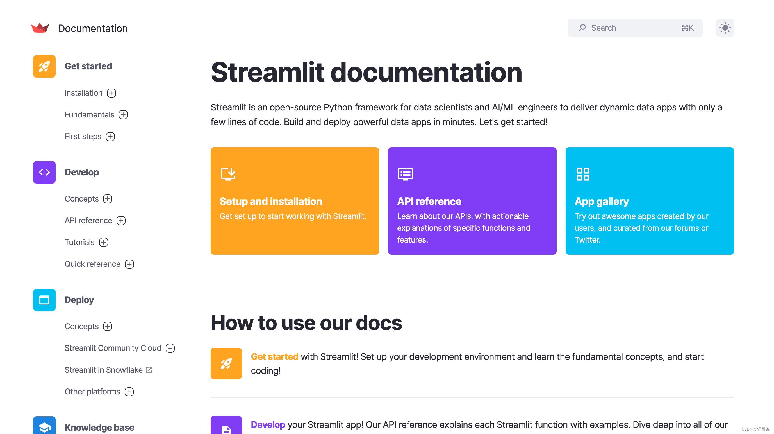The height and width of the screenshot is (434, 774).
Task: Expand the Fundamentals section
Action: pos(123,115)
